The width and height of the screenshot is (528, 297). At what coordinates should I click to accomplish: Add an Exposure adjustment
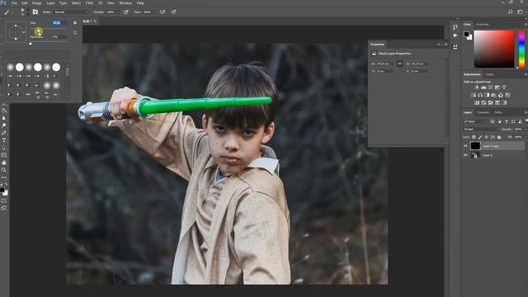(x=497, y=87)
